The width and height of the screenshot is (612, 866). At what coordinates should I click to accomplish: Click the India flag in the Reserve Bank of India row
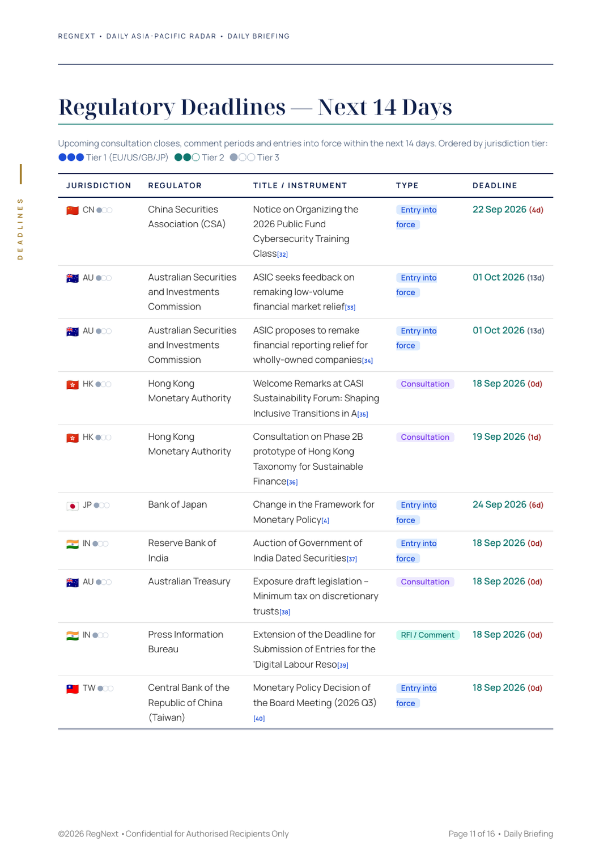[73, 544]
